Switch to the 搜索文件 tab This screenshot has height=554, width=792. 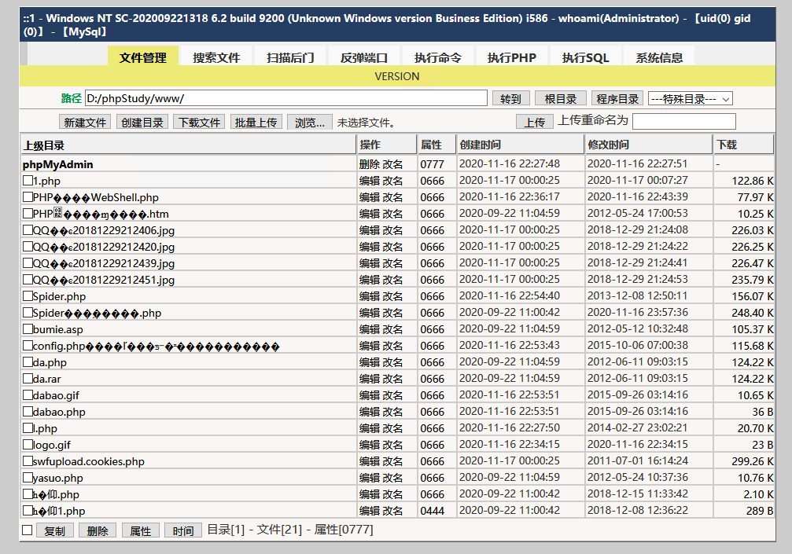pos(217,57)
